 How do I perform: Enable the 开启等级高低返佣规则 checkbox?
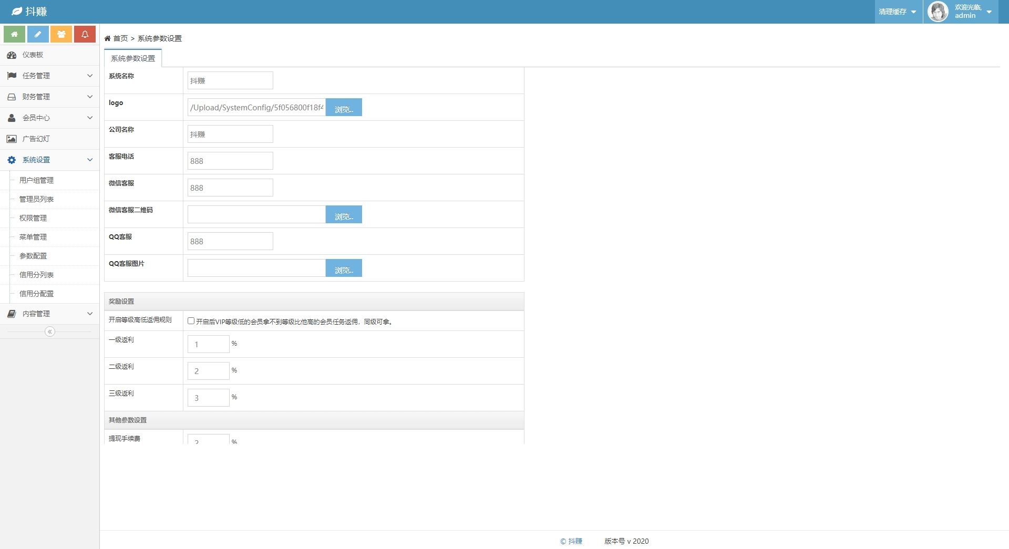191,321
